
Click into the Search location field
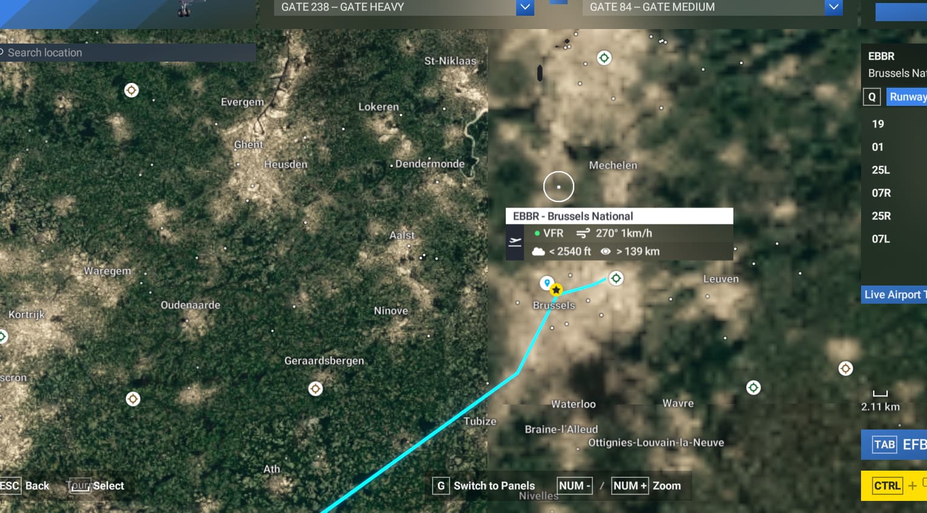coord(128,53)
